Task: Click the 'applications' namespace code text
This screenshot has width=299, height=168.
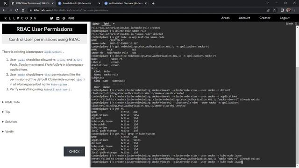Action: [x=53, y=52]
